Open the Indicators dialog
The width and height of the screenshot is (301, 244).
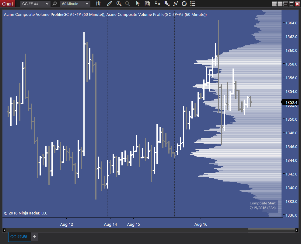[x=176, y=4]
